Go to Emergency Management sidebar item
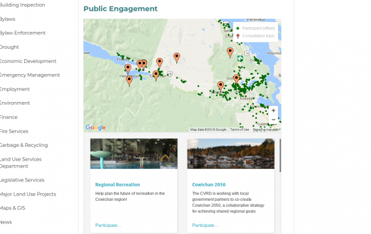 (x=29, y=75)
